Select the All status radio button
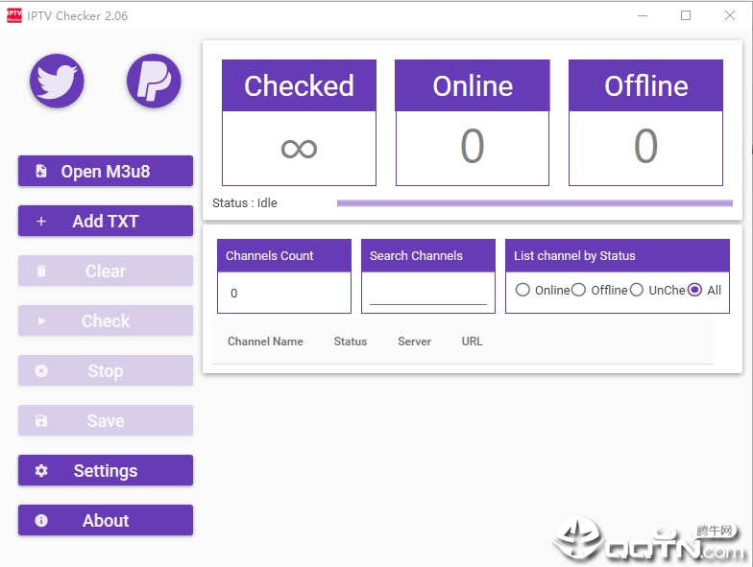This screenshot has width=753, height=567. 694,290
